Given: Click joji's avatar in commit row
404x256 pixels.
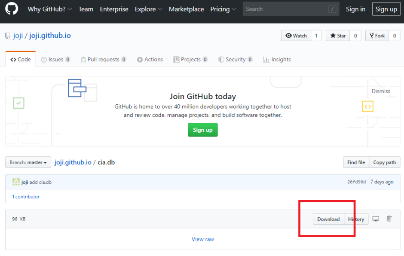Looking at the screenshot, I should pyautogui.click(x=16, y=182).
